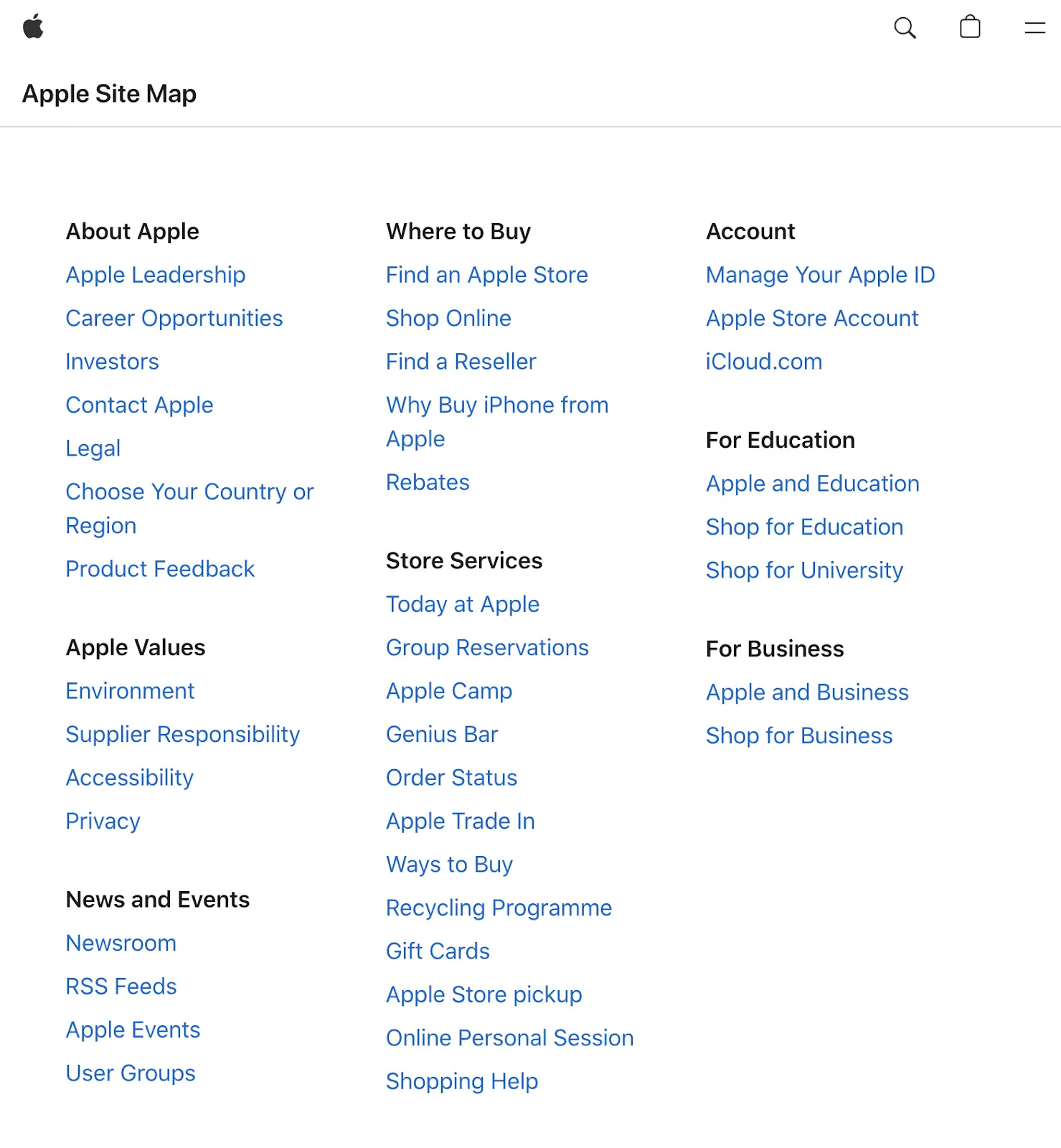Open the Newsroom link
This screenshot has height=1148, width=1061.
pyautogui.click(x=121, y=943)
